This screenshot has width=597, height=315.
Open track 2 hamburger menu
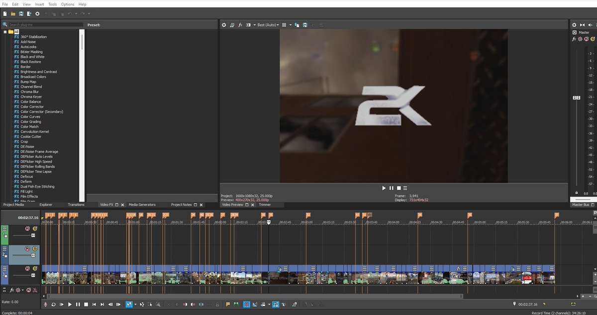(4, 248)
